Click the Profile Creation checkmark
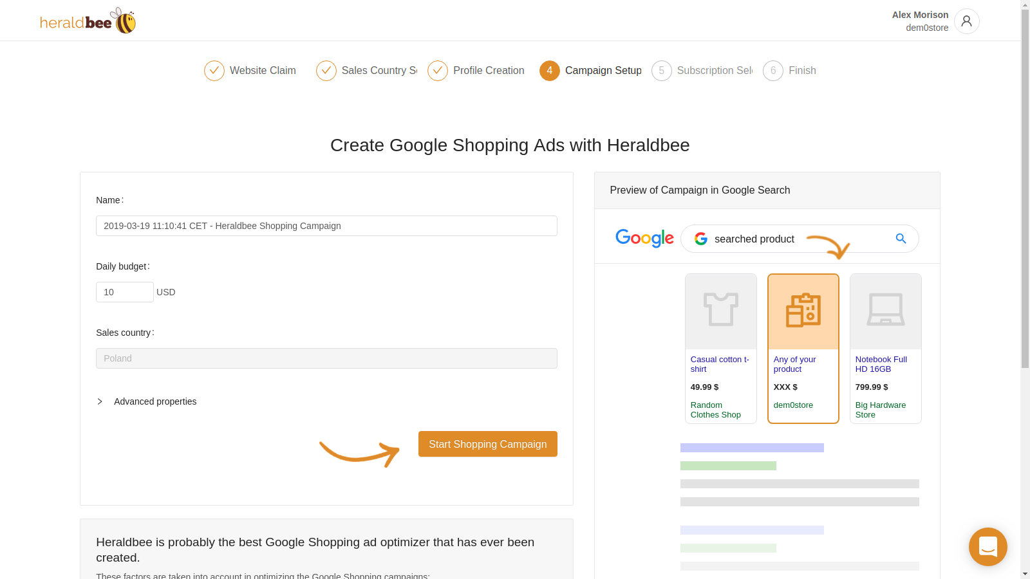This screenshot has width=1030, height=579. coord(438,71)
